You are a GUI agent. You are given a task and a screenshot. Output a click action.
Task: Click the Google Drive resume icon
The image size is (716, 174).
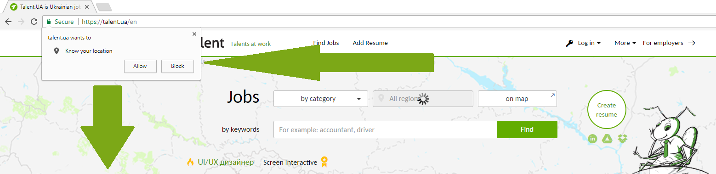[x=608, y=139]
